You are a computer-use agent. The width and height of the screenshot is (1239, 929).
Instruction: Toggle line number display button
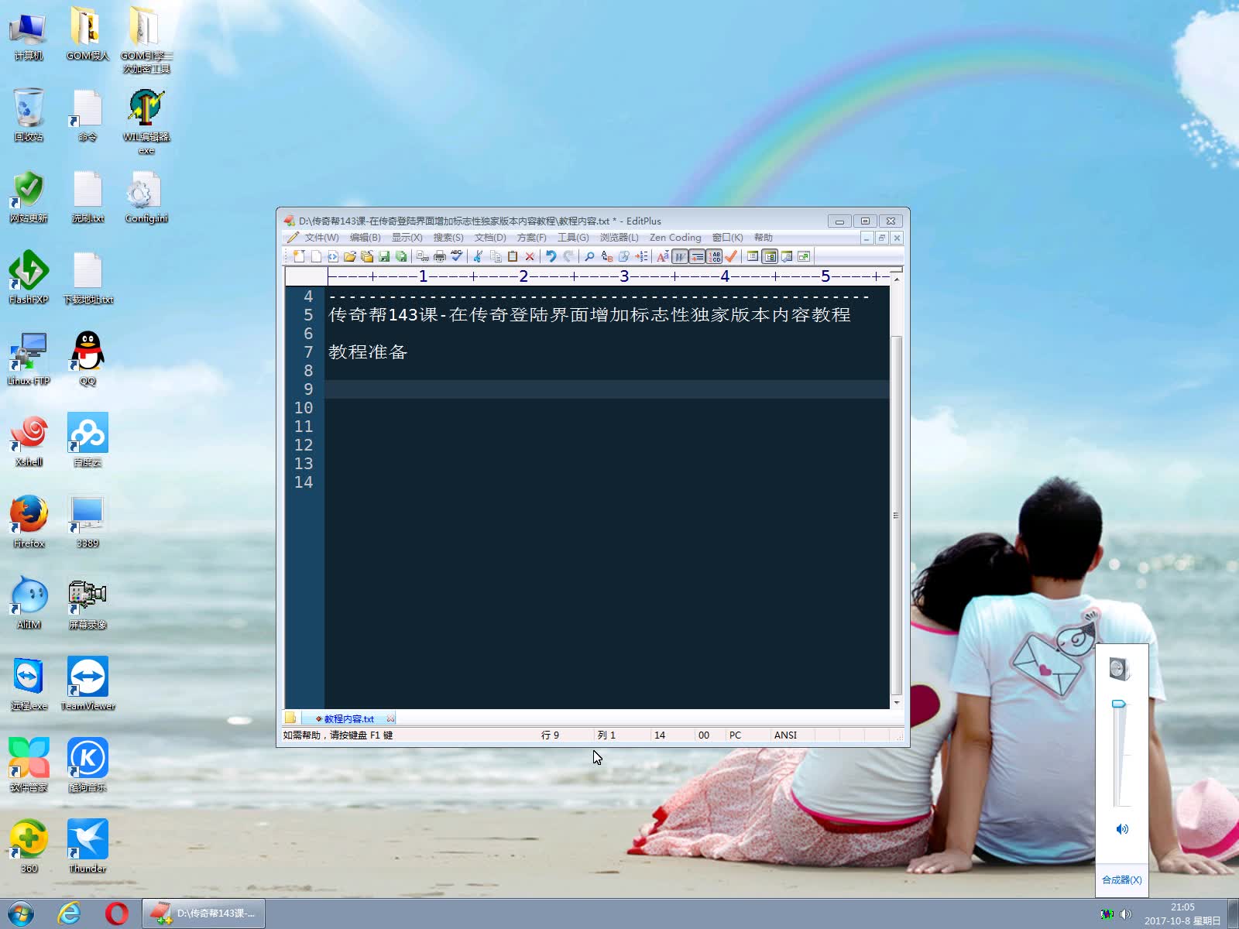coord(714,256)
